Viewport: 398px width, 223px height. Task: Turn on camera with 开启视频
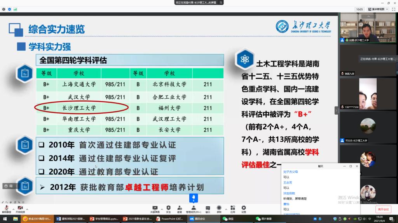(x=19, y=208)
